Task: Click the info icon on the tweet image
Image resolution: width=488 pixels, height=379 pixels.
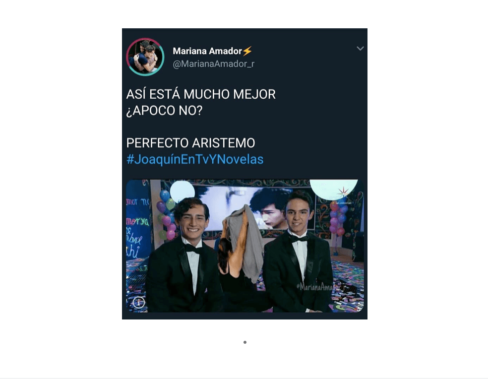Action: pos(139,302)
